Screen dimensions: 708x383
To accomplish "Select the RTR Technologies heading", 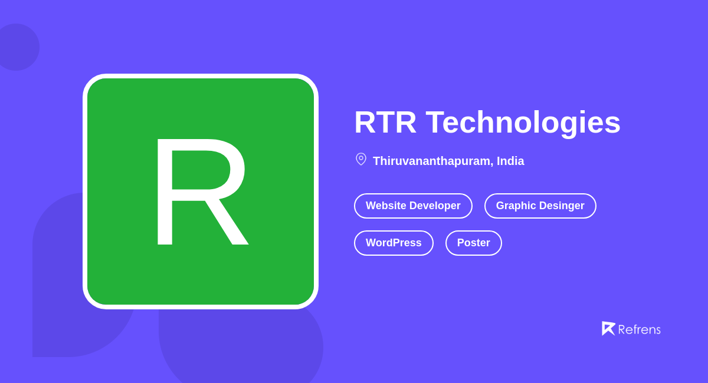I will click(487, 123).
